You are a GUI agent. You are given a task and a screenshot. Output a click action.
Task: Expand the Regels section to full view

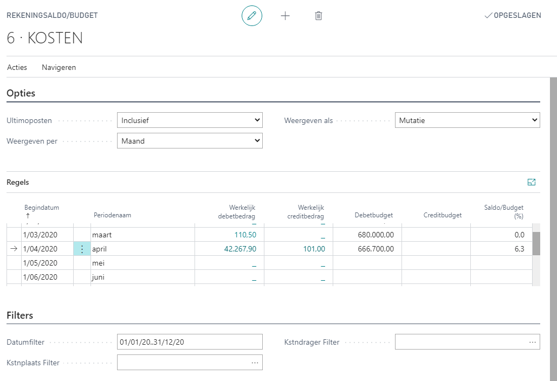(x=531, y=182)
